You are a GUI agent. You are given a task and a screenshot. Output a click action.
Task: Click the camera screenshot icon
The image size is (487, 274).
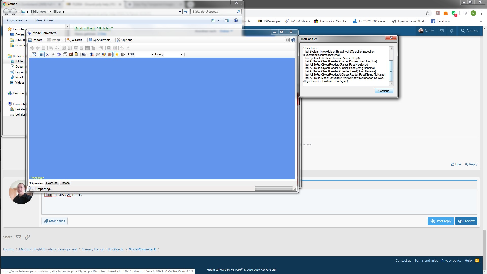point(83,54)
